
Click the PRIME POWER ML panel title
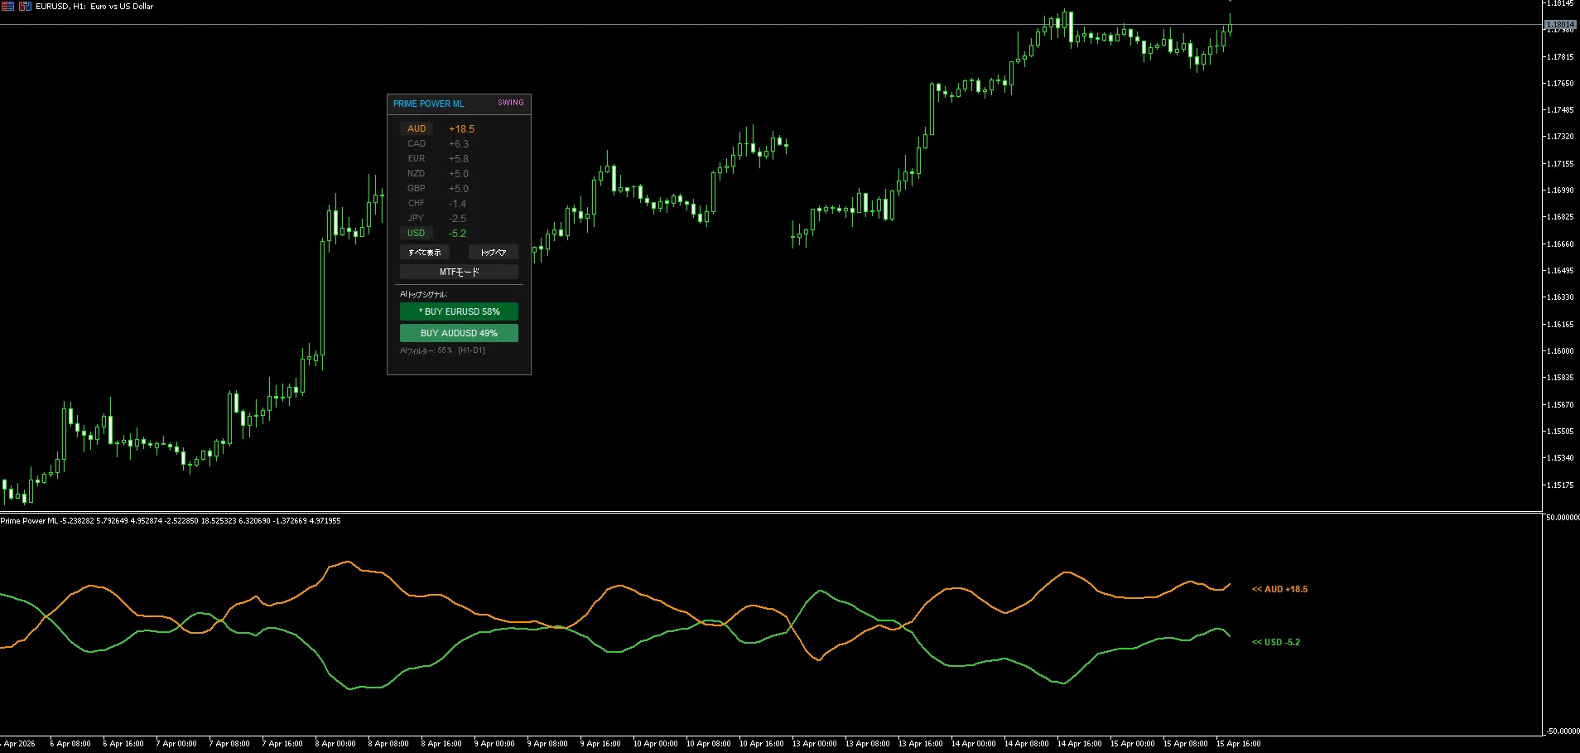(x=428, y=104)
